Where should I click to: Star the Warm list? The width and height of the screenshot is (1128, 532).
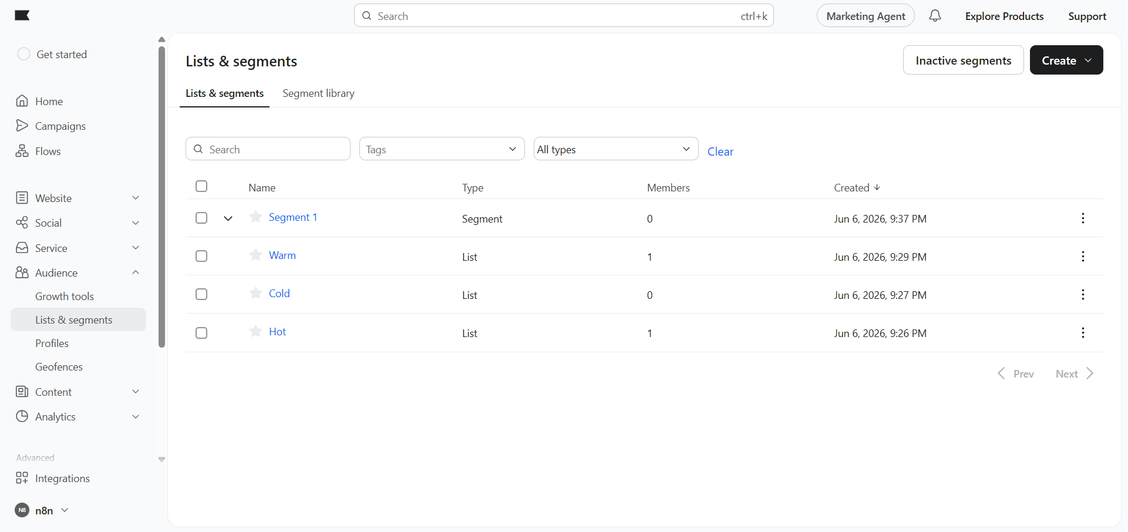click(x=255, y=255)
